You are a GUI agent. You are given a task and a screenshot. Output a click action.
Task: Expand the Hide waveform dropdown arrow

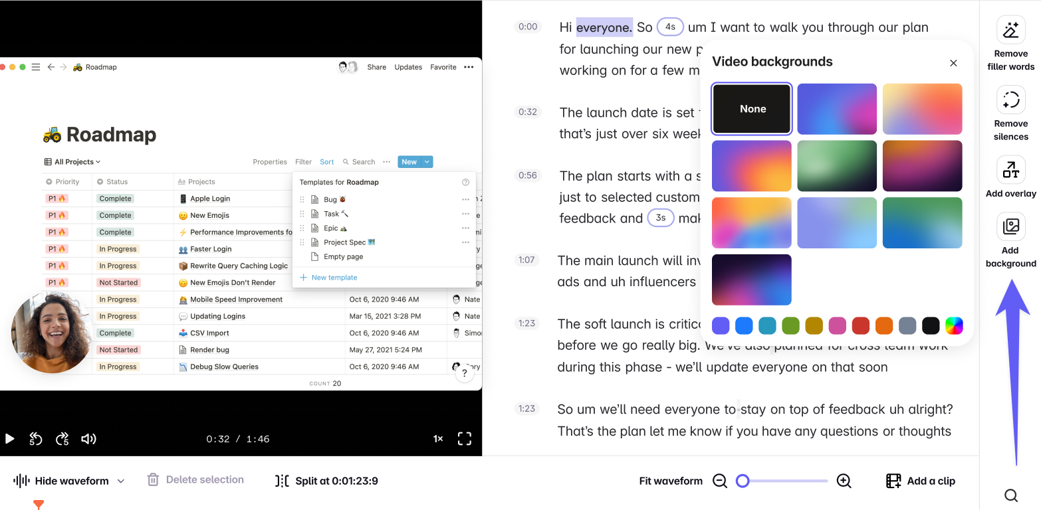tap(121, 481)
